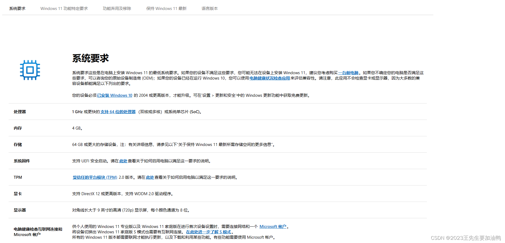Screen dimensions: 505x243
Task: Click the 4 GB。 memory value
Action: pyautogui.click(x=77, y=128)
